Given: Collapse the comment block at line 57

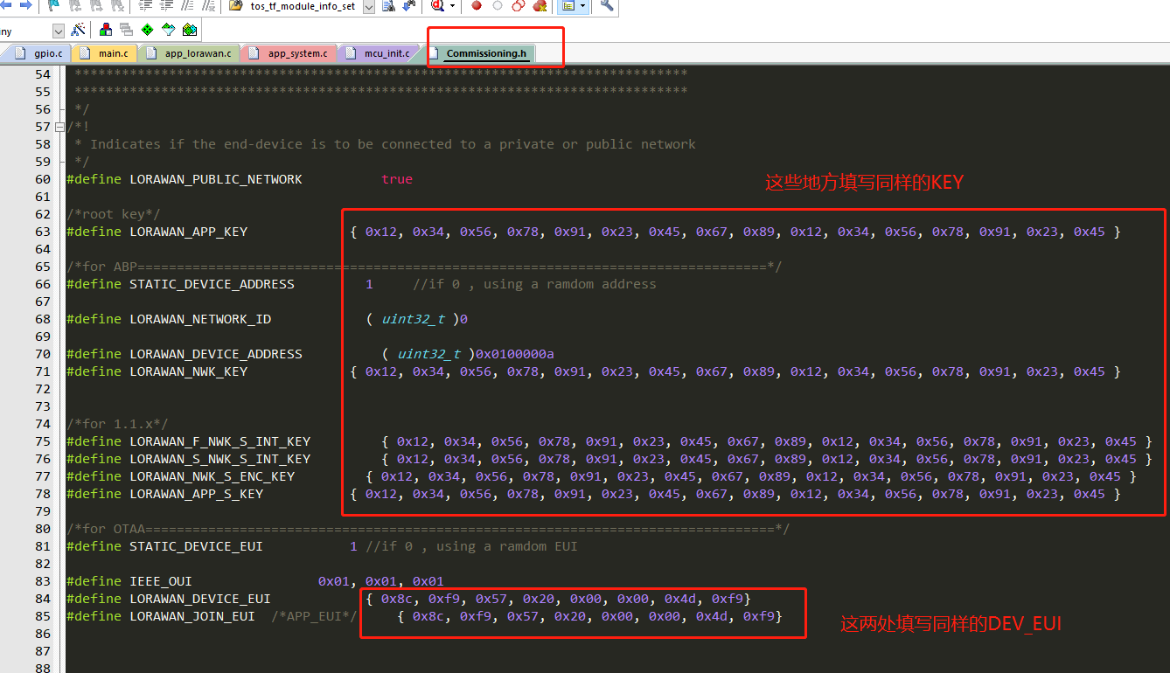Looking at the screenshot, I should 59,127.
